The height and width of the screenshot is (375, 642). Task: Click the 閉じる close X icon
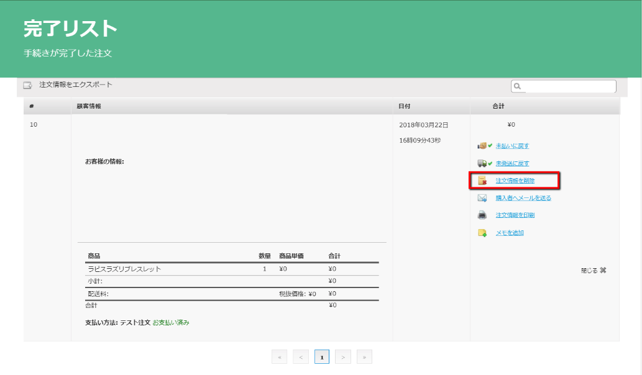pos(603,270)
